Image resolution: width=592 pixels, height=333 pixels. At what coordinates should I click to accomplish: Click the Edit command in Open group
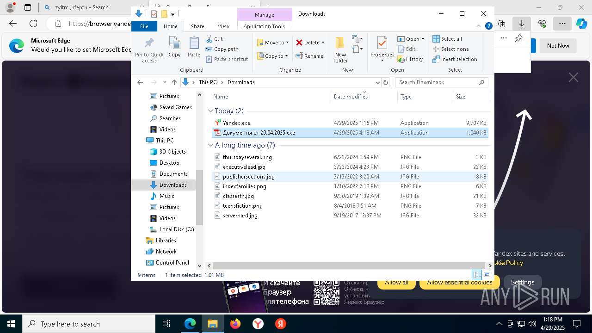(407, 49)
